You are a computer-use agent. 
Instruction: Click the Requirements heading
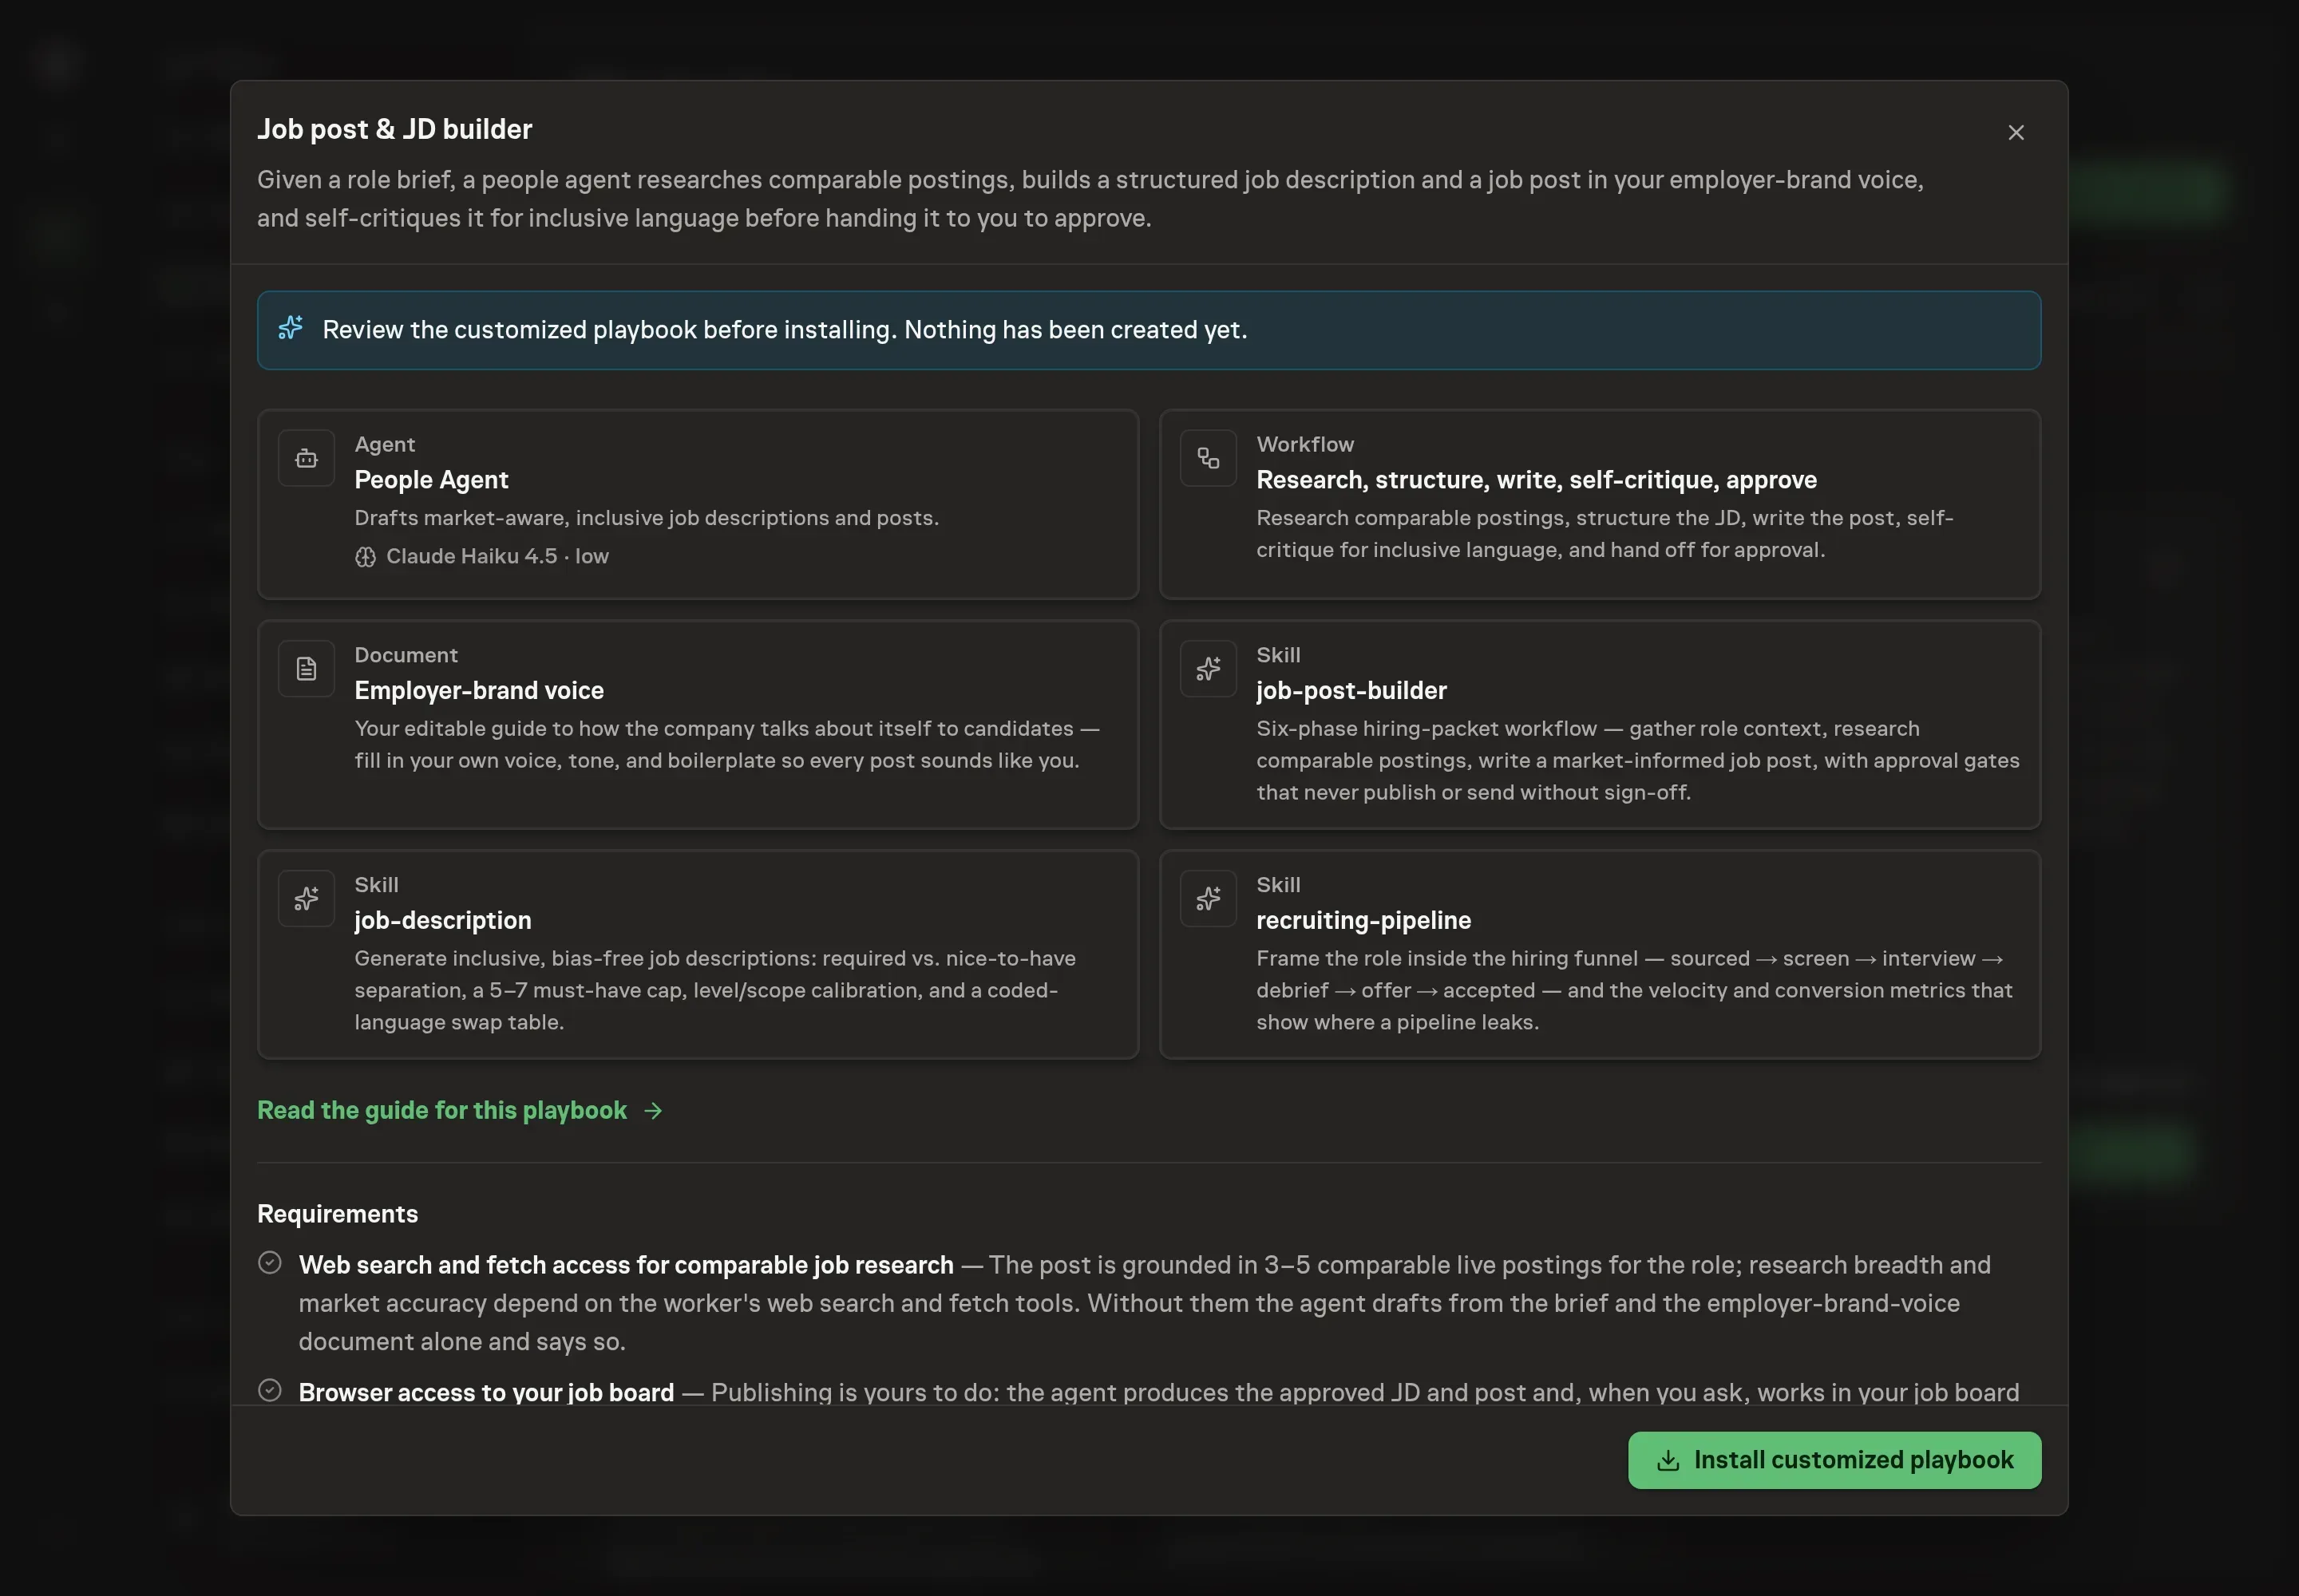[x=337, y=1213]
